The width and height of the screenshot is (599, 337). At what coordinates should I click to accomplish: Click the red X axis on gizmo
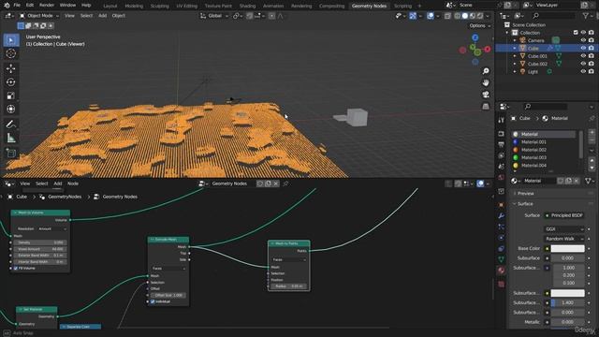487,50
